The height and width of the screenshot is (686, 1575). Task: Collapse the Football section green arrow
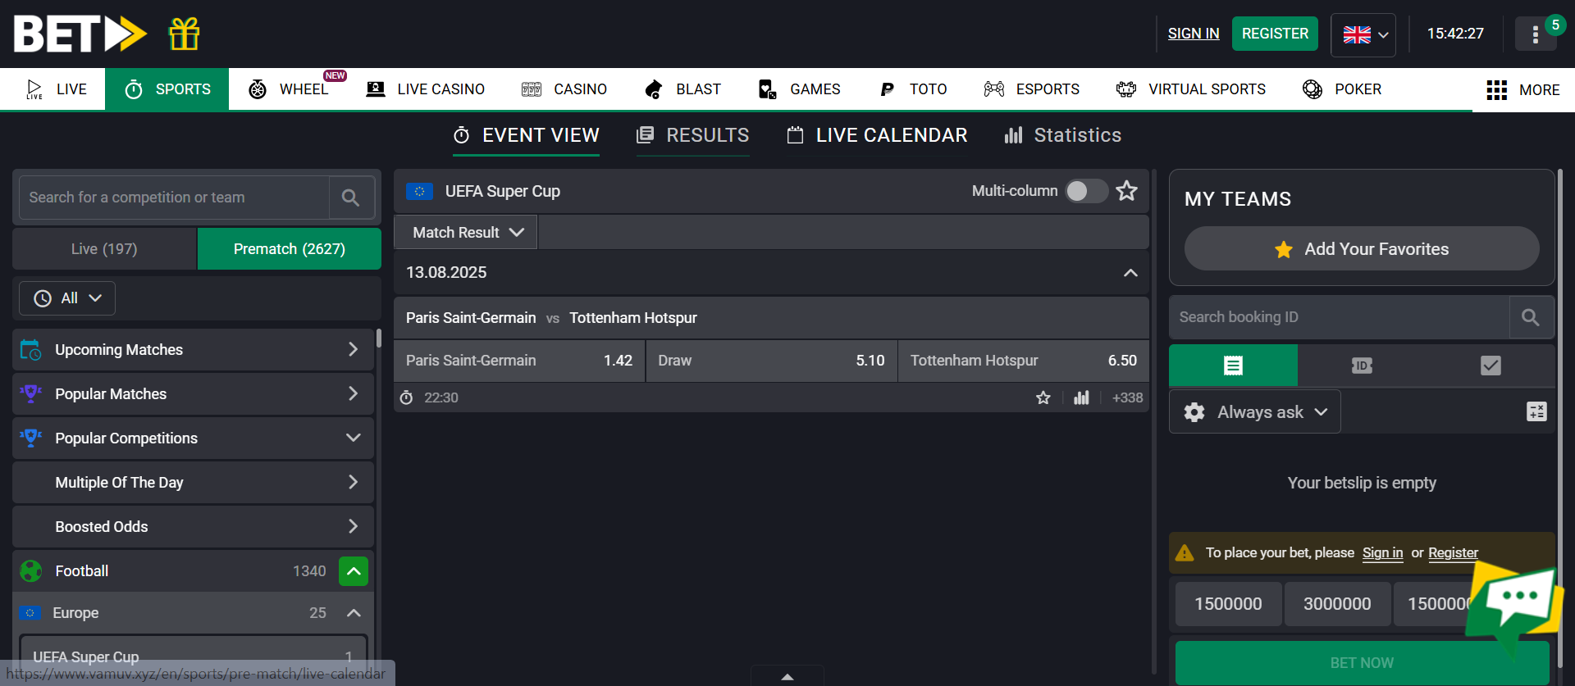point(354,571)
